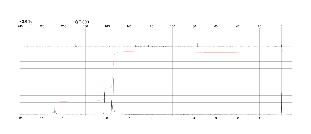Click the tallest proton peak near 7.7 ppm
The height and width of the screenshot is (134, 311).
pos(113,82)
